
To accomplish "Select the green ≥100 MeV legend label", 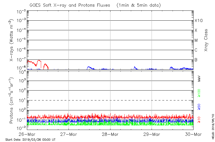I will [199, 94].
